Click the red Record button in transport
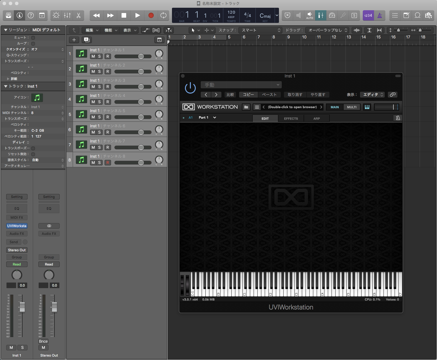 pos(151,15)
